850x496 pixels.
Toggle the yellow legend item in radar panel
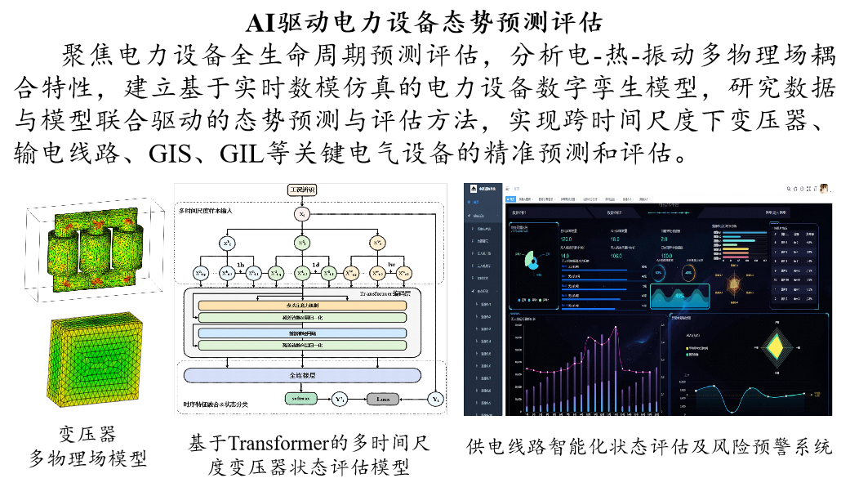pyautogui.click(x=688, y=348)
